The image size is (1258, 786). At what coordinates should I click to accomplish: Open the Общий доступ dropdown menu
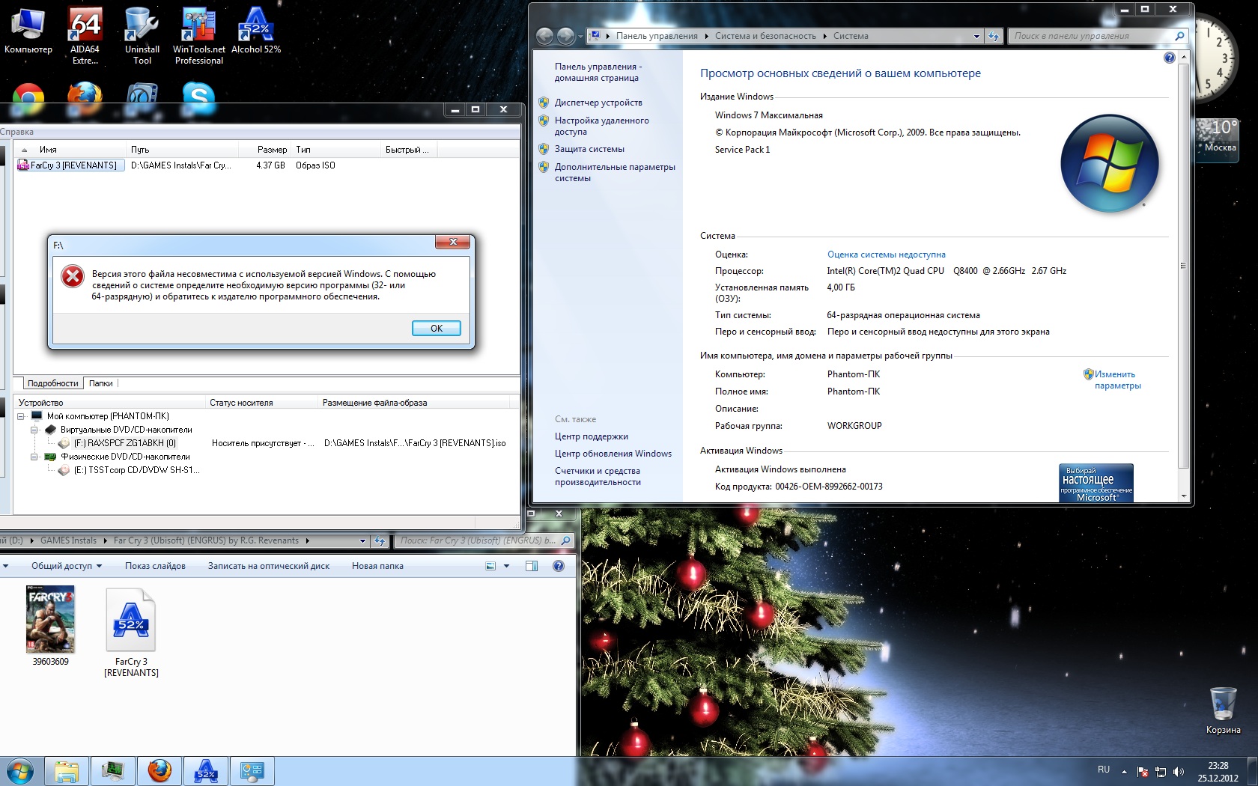[67, 566]
